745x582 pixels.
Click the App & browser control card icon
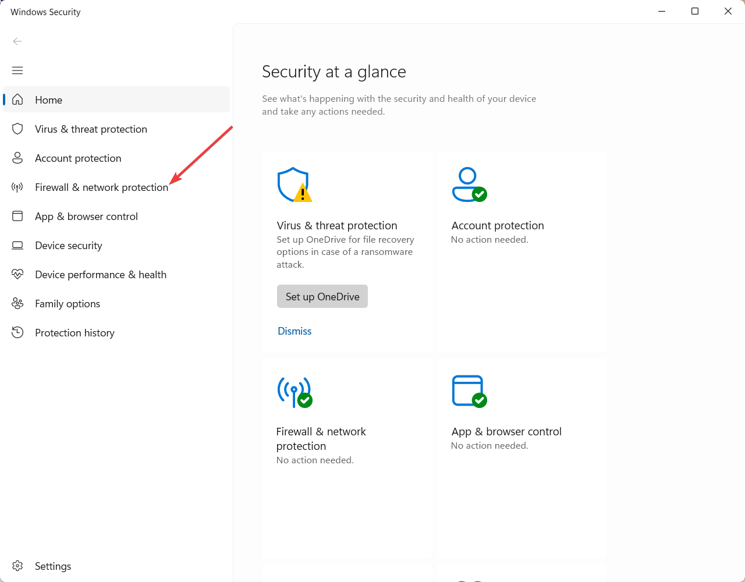(x=469, y=391)
